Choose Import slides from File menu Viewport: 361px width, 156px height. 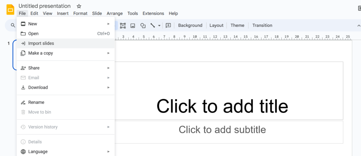(x=41, y=43)
